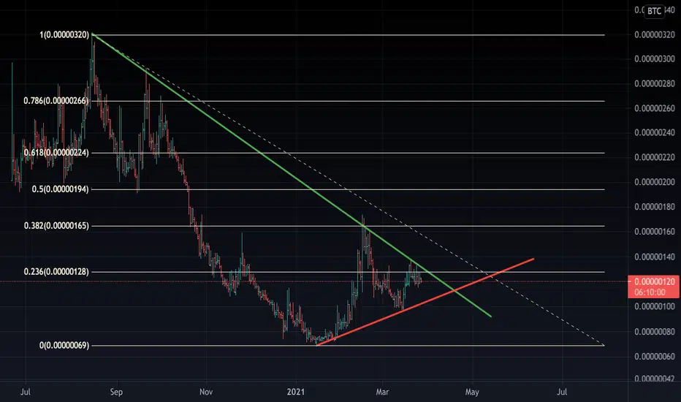Click the Sep label on time axis
Screen dimensions: 681x402
[x=116, y=392]
